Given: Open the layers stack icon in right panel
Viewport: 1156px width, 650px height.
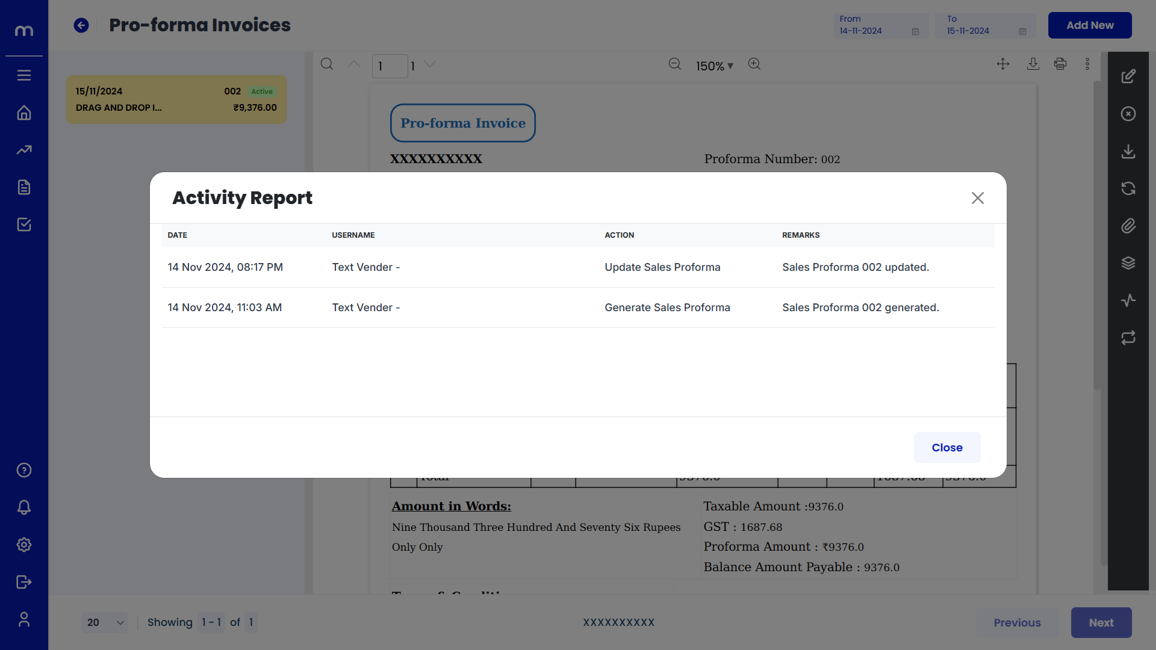Looking at the screenshot, I should pyautogui.click(x=1128, y=263).
